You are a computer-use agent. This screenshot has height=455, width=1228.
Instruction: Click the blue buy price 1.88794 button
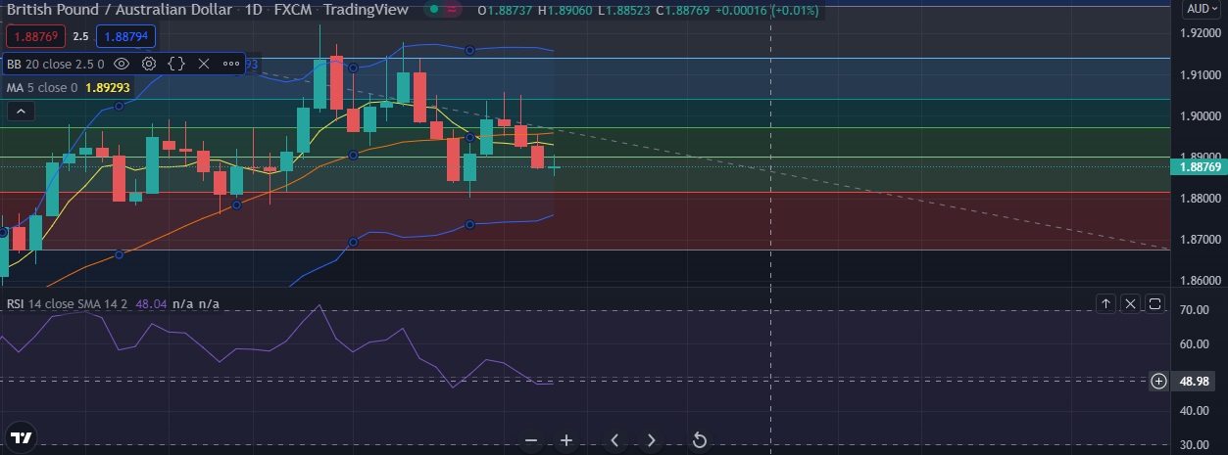[x=125, y=37]
